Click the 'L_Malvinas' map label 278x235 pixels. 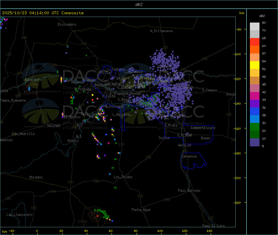[122, 115]
